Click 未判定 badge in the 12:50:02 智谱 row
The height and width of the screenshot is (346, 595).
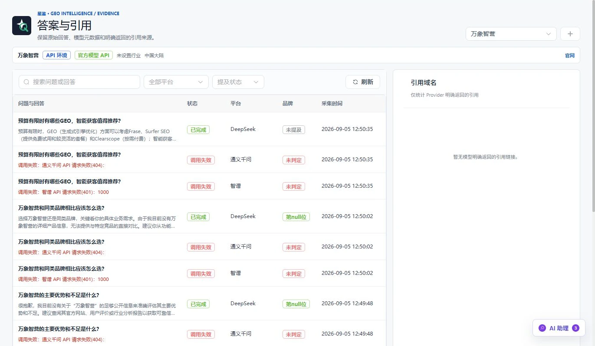[x=294, y=274]
